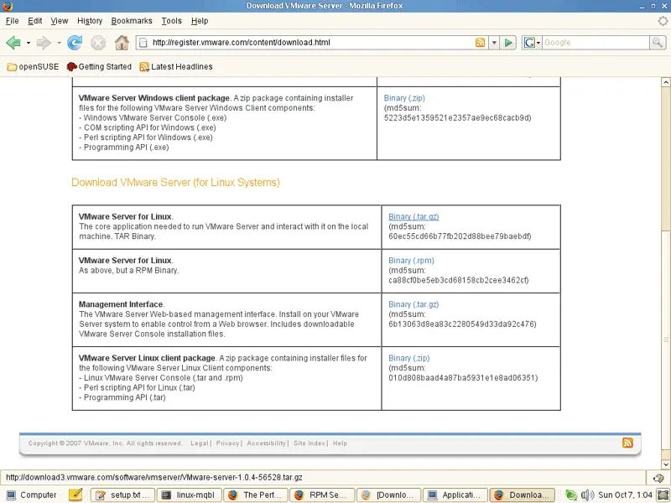Open the Tools menu
This screenshot has width=671, height=503.
click(172, 20)
